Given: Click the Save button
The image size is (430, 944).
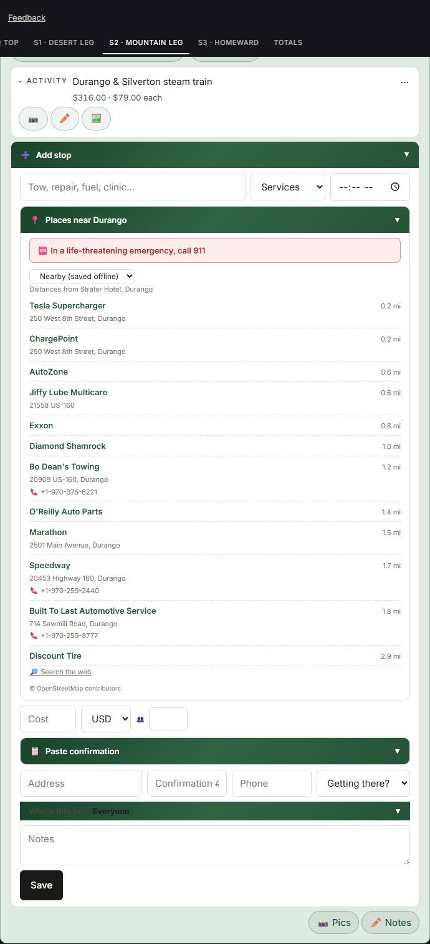Looking at the screenshot, I should click(41, 885).
